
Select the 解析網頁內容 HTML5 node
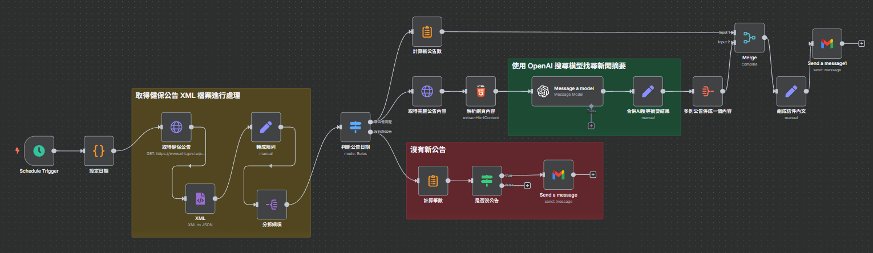(480, 91)
